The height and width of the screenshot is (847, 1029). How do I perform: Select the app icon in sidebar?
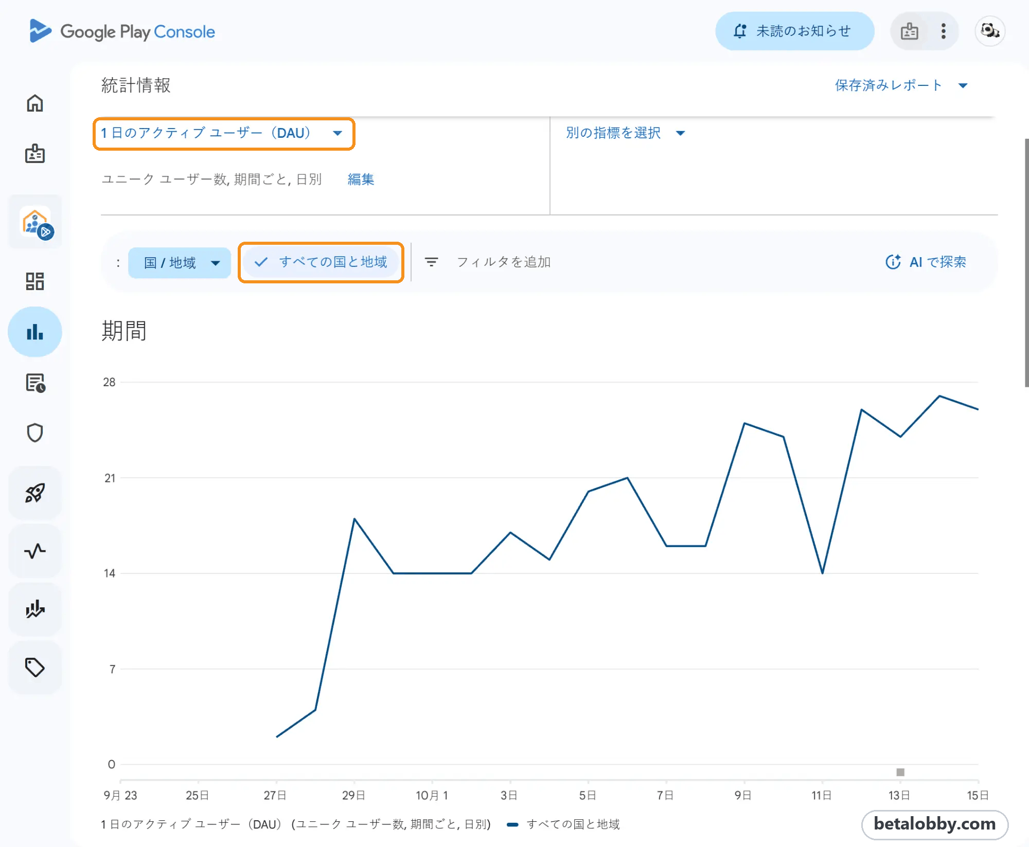tap(35, 222)
